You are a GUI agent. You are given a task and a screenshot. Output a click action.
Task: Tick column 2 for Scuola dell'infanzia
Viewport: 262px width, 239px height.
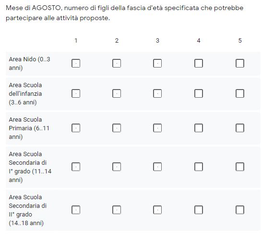coord(117,93)
